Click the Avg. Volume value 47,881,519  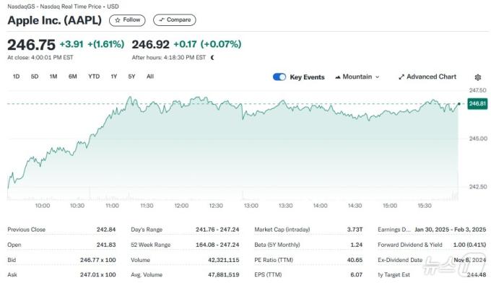(x=224, y=274)
